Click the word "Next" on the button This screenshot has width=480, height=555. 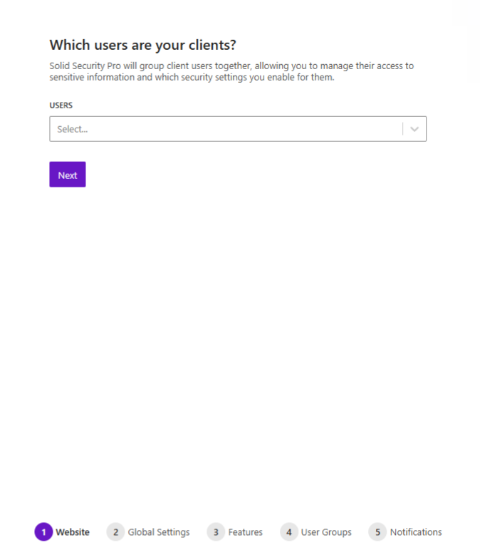[x=68, y=175]
